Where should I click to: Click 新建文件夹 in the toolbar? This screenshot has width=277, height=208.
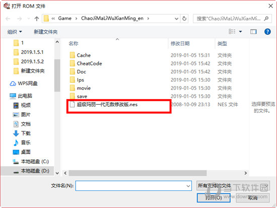[46, 32]
